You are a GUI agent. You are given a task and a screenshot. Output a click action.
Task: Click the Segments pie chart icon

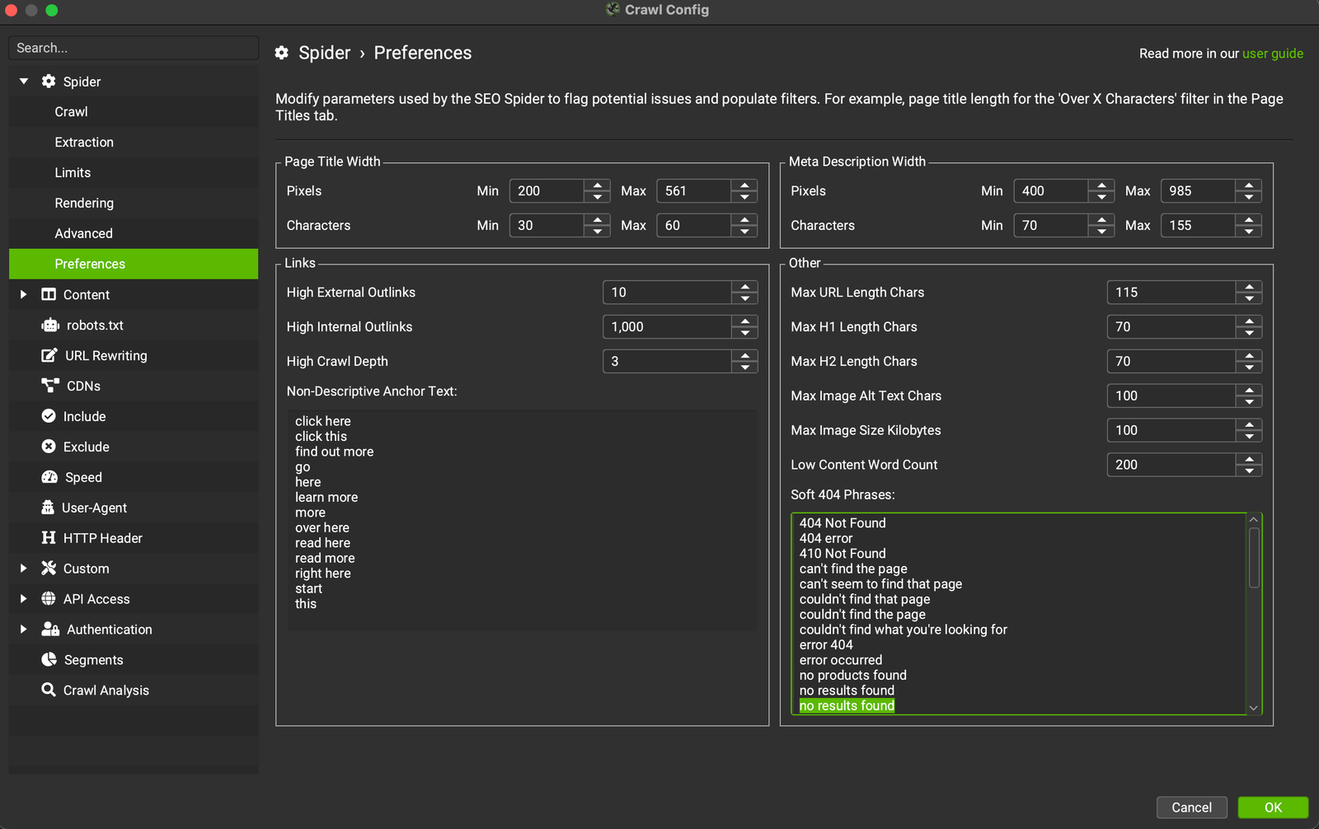49,660
